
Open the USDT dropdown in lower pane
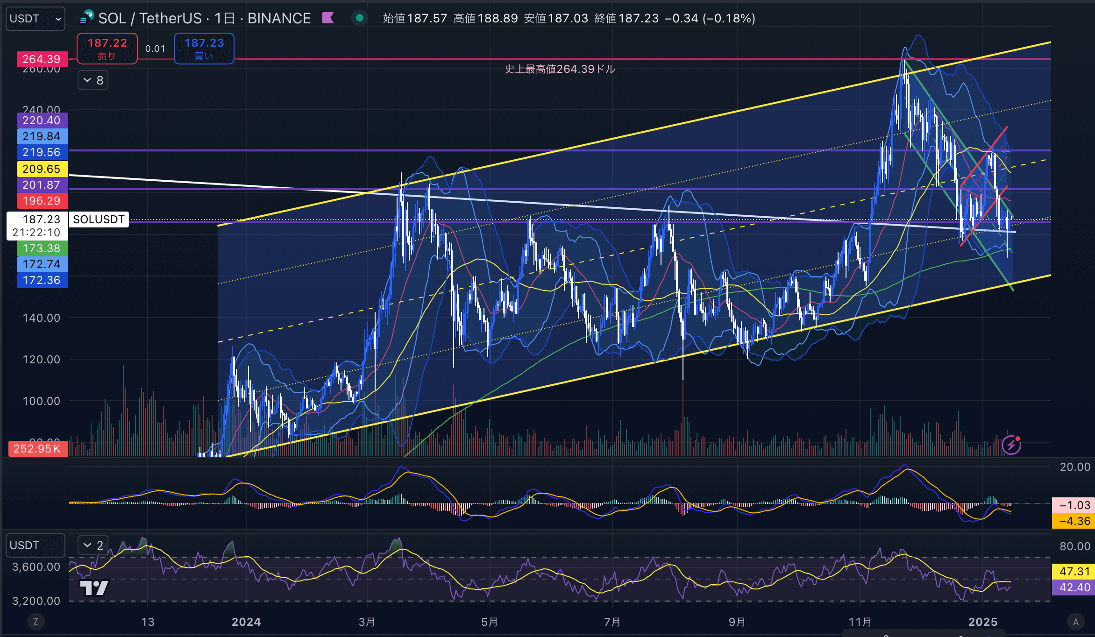[x=36, y=545]
